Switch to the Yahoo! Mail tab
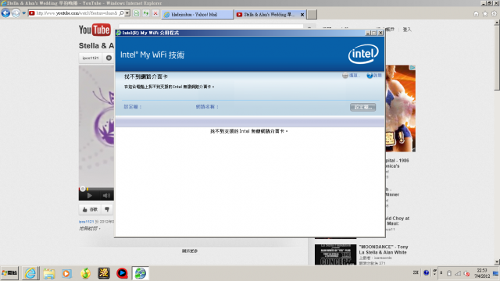The height and width of the screenshot is (281, 500). [198, 14]
